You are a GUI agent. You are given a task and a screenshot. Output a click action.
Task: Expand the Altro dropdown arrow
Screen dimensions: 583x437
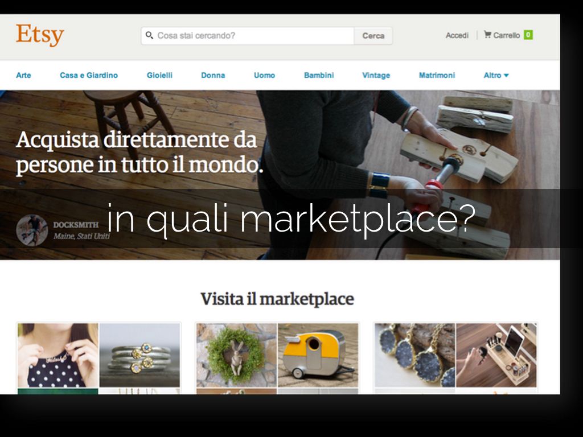[x=506, y=76]
